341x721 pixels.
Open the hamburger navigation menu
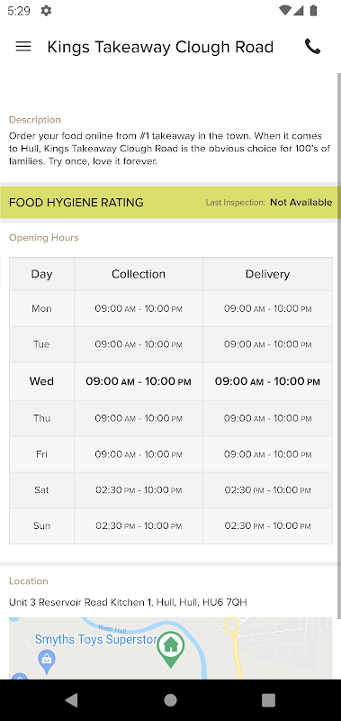click(x=23, y=47)
